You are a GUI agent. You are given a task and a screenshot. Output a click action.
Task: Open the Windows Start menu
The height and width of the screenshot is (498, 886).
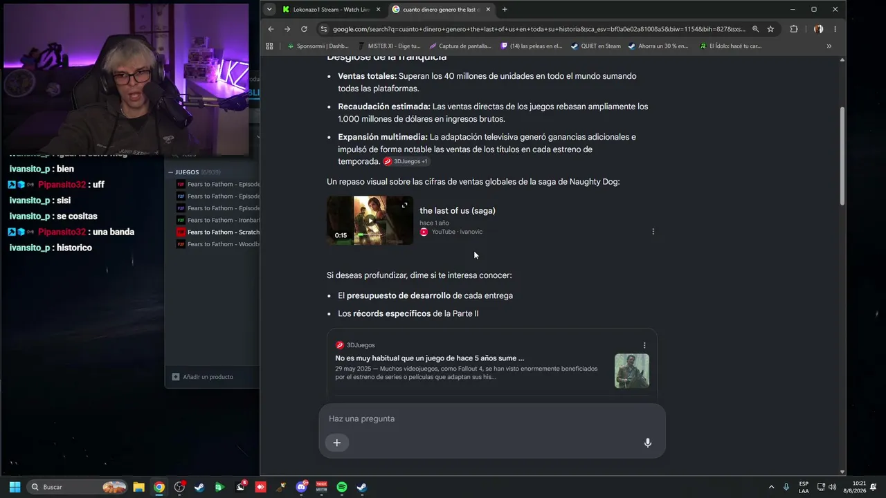coord(15,487)
